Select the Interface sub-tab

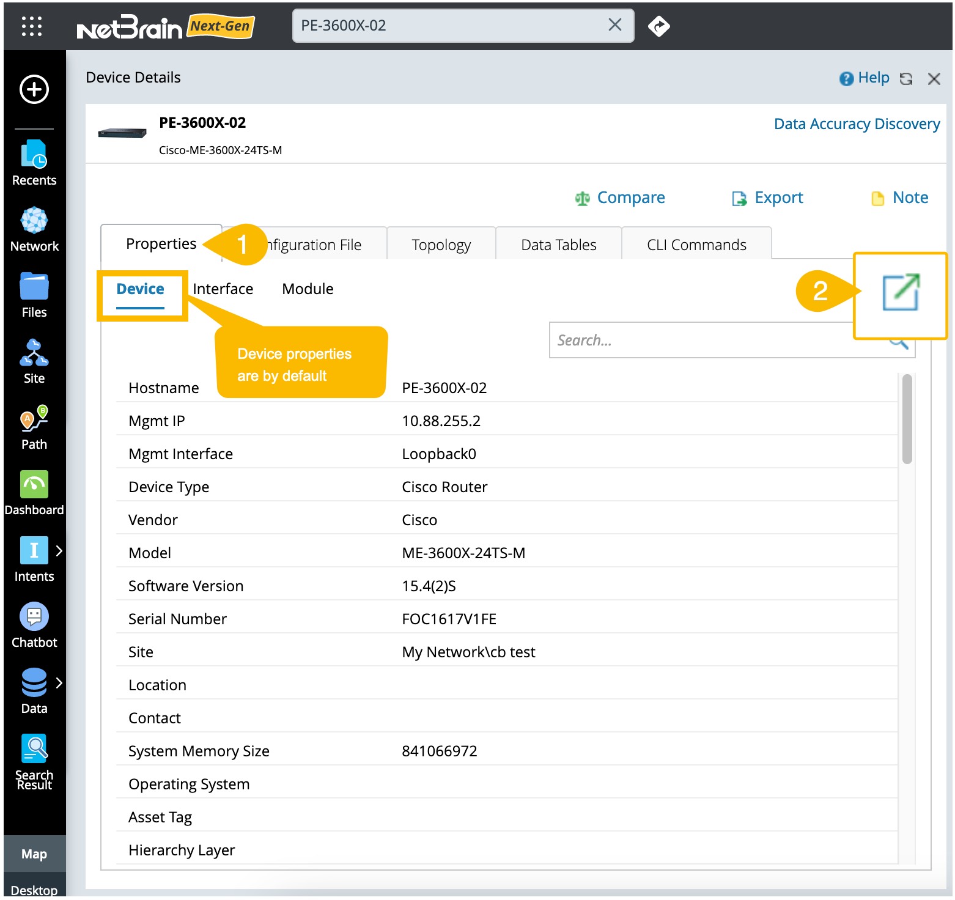click(223, 289)
